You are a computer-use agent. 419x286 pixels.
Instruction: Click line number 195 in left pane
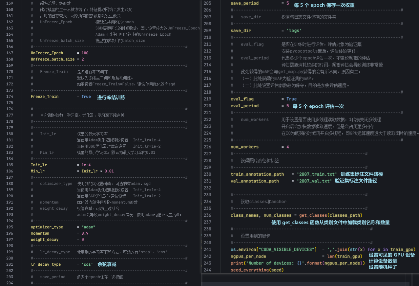tap(10, 227)
